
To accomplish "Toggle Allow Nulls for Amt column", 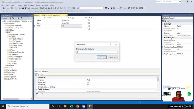I will [x=89, y=26].
